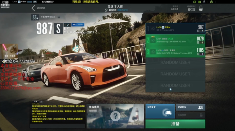Click the second RANDOM USER slot
Image resolution: width=235 pixels, height=131 pixels.
[175, 74]
